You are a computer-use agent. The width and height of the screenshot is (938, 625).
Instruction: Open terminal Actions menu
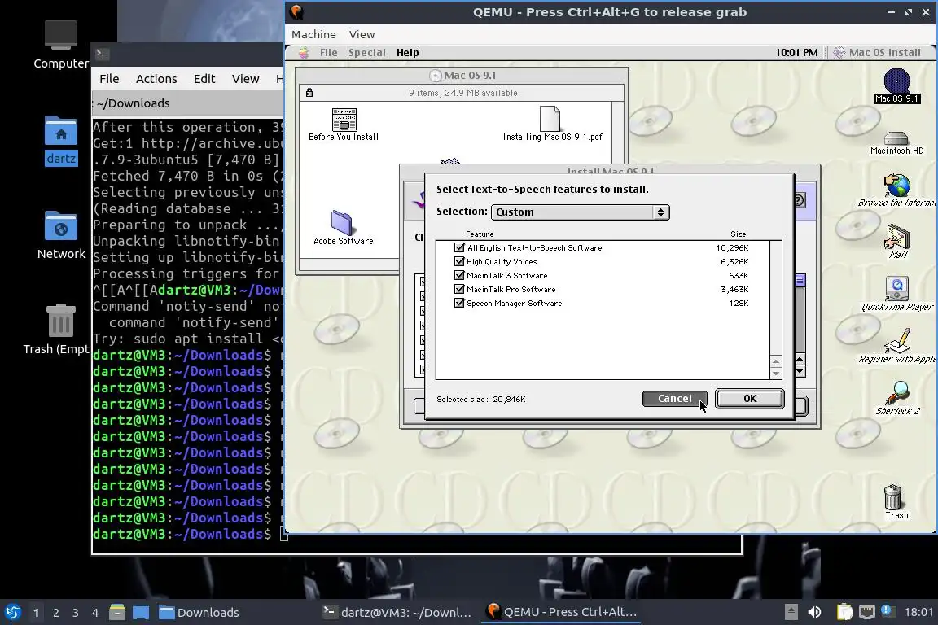tap(156, 79)
